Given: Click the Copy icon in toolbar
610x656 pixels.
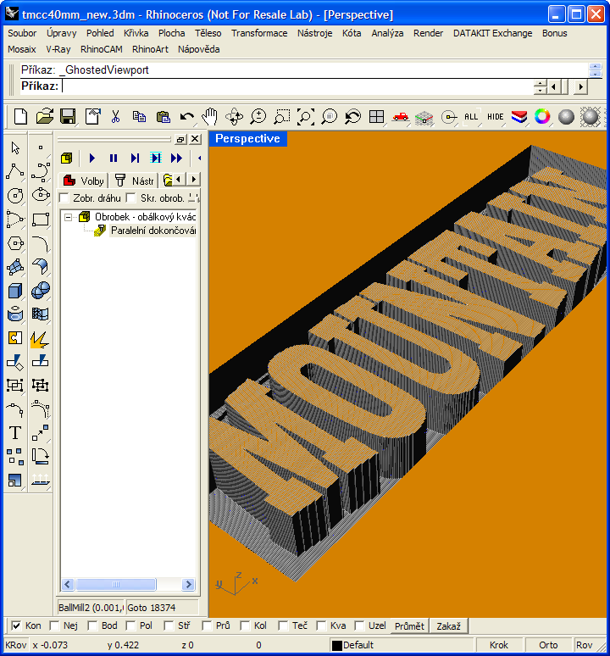Looking at the screenshot, I should pyautogui.click(x=139, y=117).
